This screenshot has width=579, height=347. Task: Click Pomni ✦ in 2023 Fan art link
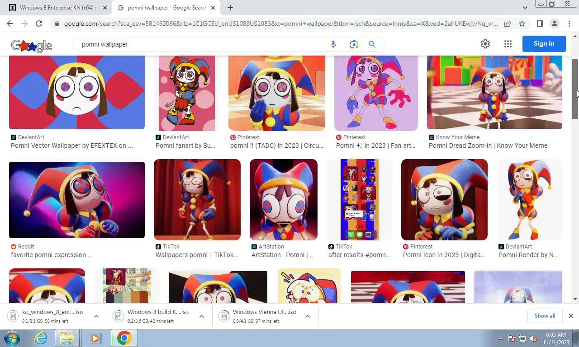[x=375, y=145]
